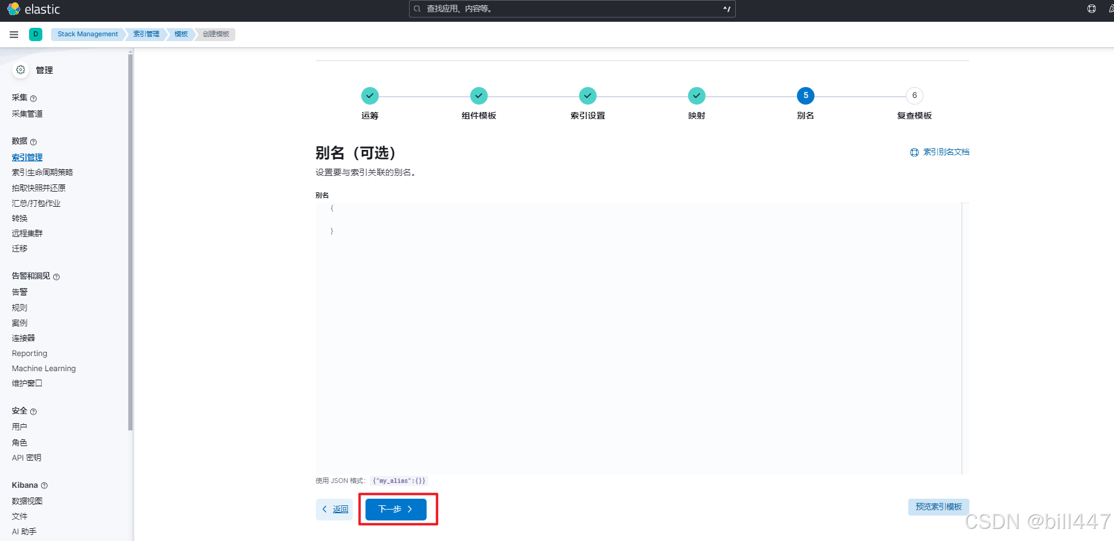Click the info icon next to 告警和洞见
1114x541 pixels.
coord(56,277)
